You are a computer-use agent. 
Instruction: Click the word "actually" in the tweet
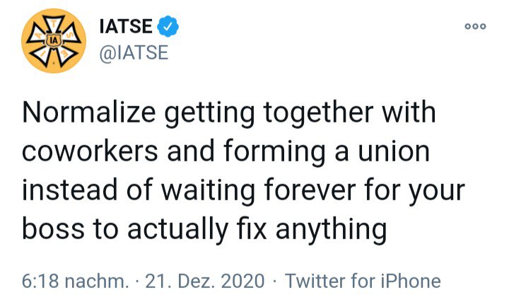180,229
